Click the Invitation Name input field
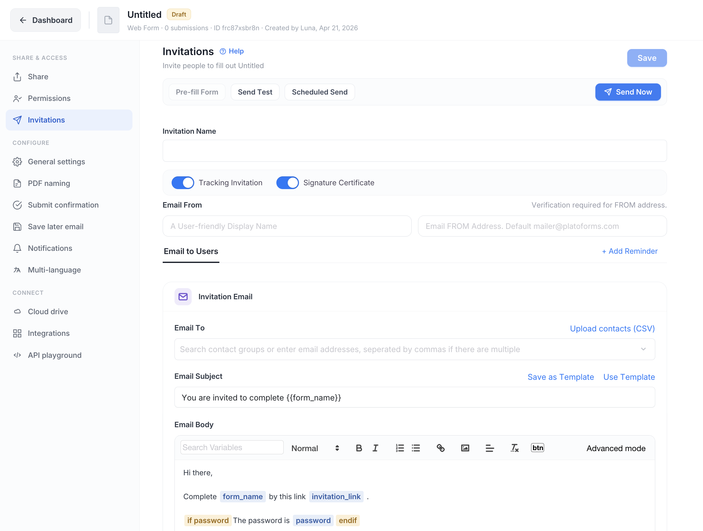703x531 pixels. 415,151
